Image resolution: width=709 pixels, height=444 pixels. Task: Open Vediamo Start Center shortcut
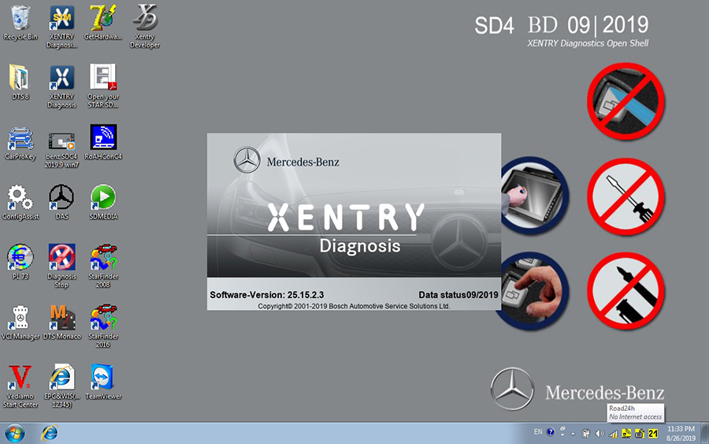click(x=20, y=377)
